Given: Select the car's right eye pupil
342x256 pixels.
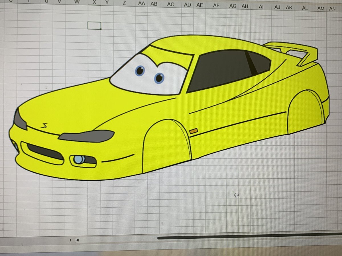Looking at the screenshot, I should 159,78.
